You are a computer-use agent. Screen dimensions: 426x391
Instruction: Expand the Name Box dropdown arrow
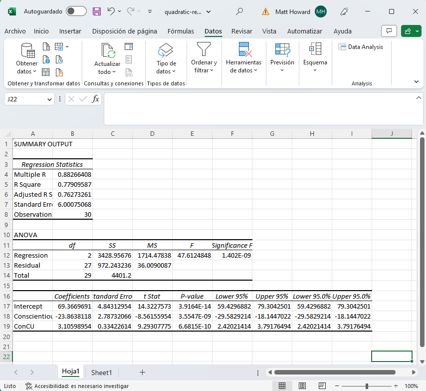click(49, 99)
